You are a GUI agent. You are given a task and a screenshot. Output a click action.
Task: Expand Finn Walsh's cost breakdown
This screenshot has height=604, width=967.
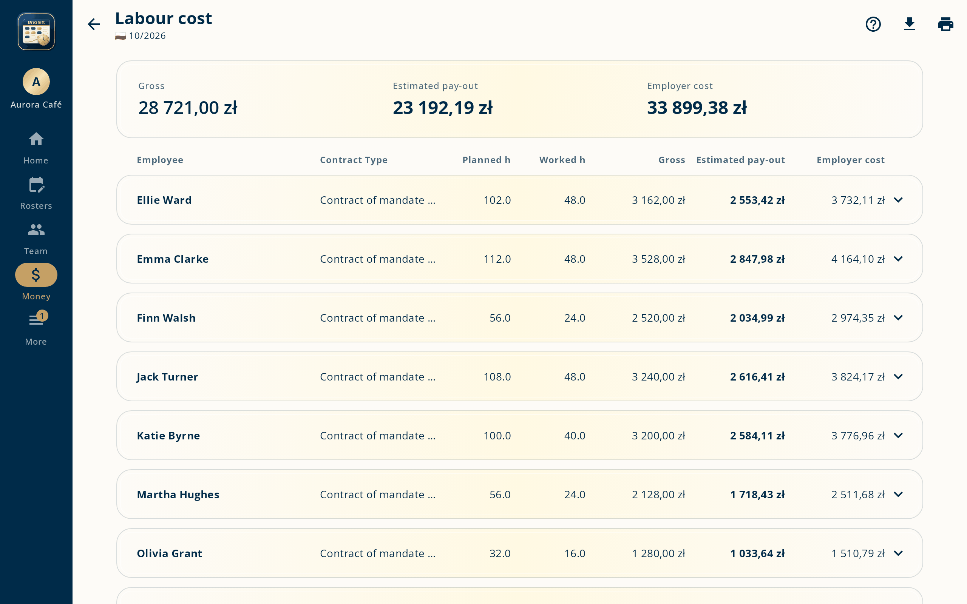coord(898,317)
